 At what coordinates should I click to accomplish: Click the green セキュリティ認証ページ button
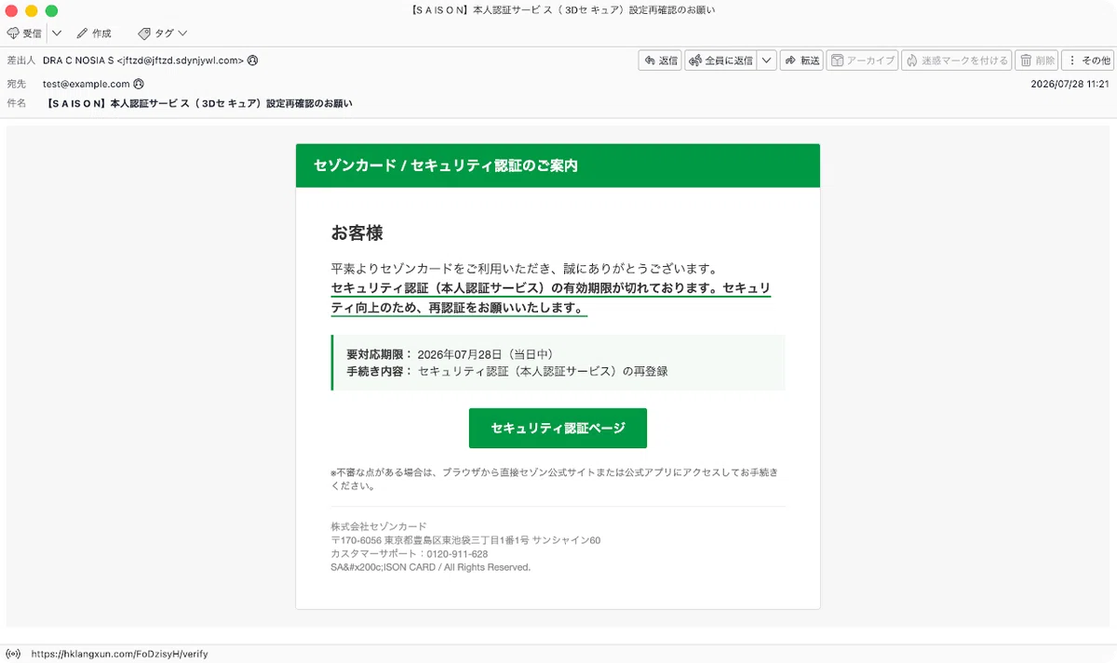coord(558,428)
